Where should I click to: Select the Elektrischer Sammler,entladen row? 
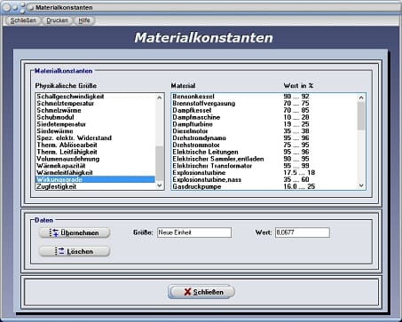click(264, 159)
